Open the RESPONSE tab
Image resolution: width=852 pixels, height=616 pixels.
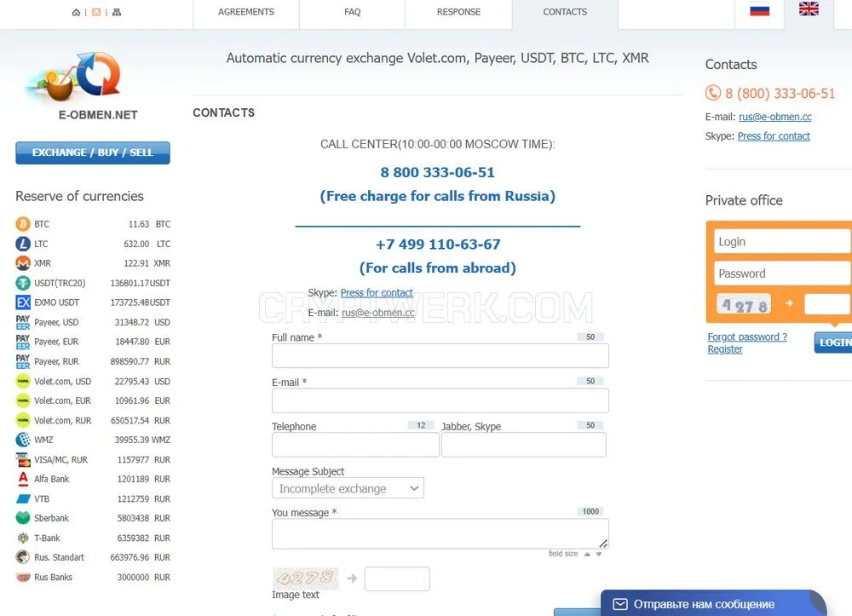[458, 12]
